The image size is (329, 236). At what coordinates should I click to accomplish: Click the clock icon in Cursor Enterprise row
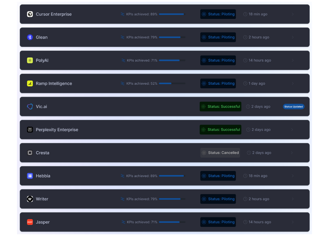pyautogui.click(x=245, y=14)
